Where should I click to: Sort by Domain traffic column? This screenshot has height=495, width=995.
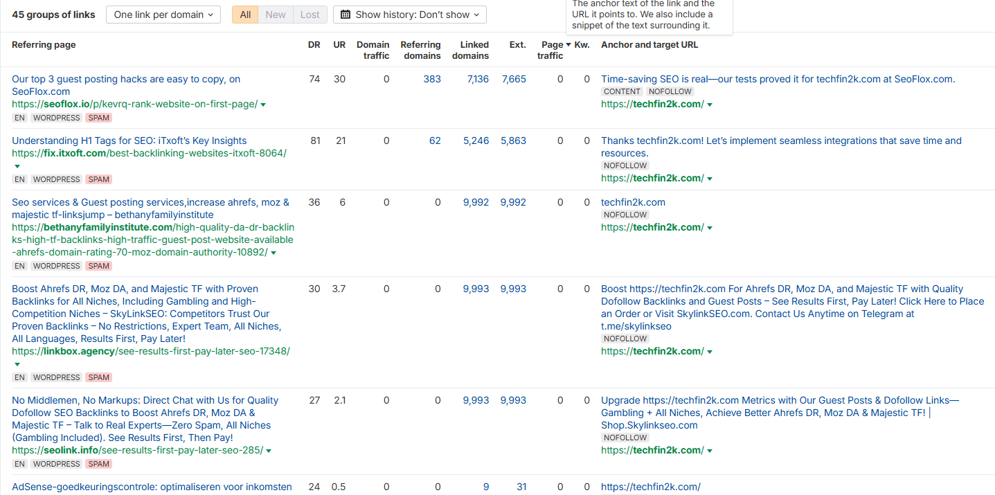pos(373,50)
